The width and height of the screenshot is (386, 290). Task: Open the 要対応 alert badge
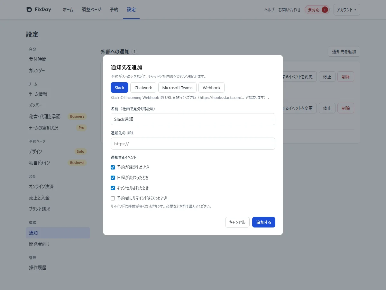tap(317, 10)
